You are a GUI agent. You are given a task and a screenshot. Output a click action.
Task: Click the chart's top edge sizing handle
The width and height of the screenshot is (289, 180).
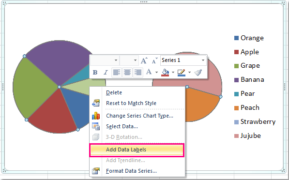pos(144,2)
